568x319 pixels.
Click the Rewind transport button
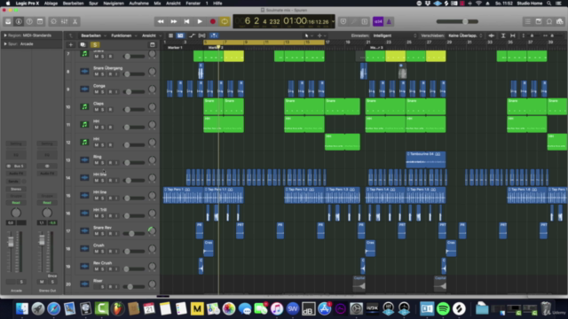pyautogui.click(x=161, y=21)
